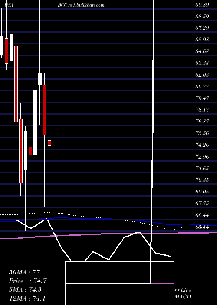Click the 84.68 price axis label

(202, 51)
